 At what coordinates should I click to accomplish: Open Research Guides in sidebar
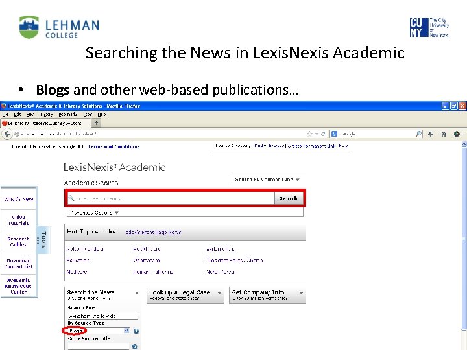18,242
